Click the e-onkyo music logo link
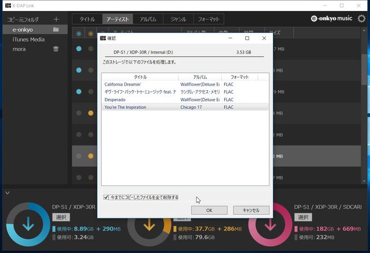370x253 pixels. coord(331,18)
